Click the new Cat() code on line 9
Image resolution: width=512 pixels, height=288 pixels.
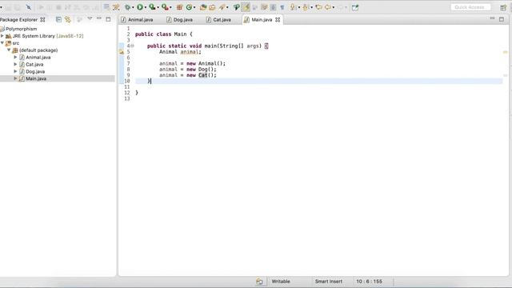point(202,75)
